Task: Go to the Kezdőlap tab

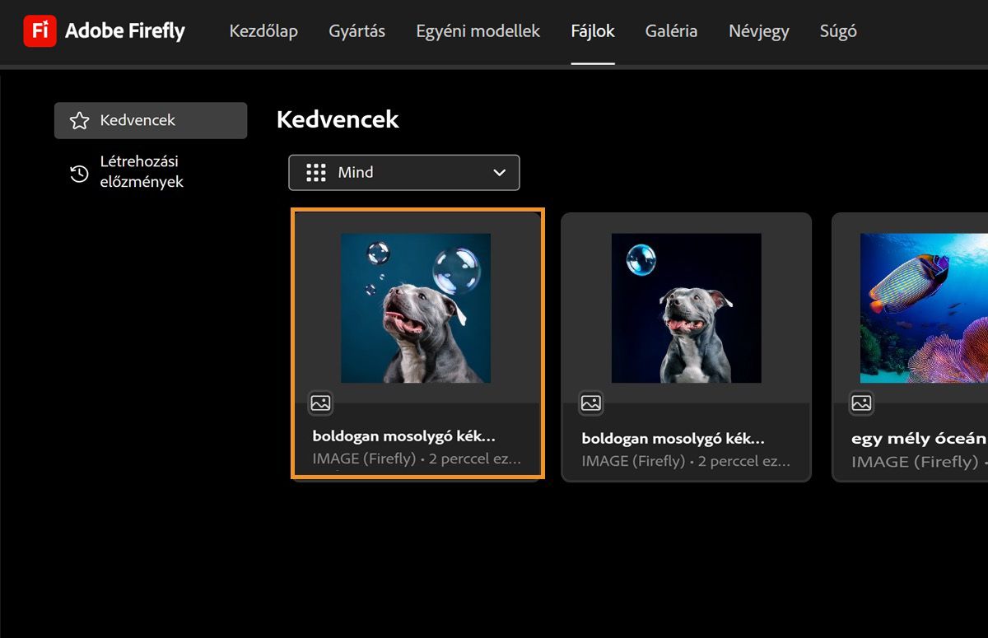Action: pyautogui.click(x=263, y=31)
